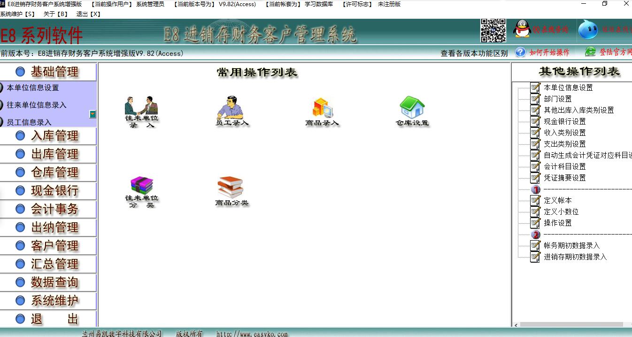
Task: Open the 关于【B】 menu
Action: [55, 14]
